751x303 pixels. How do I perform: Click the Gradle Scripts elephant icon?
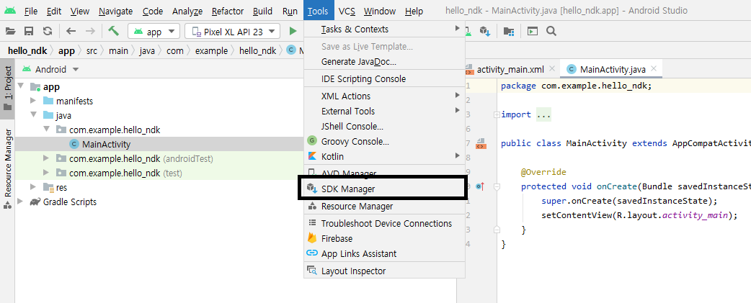pos(35,202)
